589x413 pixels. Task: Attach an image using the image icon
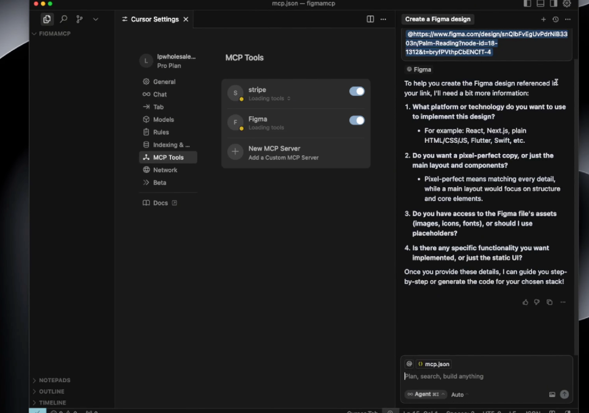pos(552,394)
